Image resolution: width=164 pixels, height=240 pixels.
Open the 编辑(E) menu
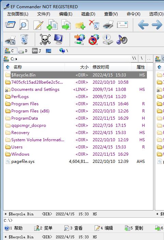click(66, 14)
